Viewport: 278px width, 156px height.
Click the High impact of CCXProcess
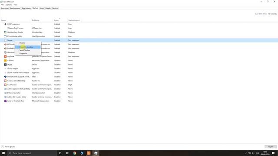pyautogui.click(x=70, y=85)
